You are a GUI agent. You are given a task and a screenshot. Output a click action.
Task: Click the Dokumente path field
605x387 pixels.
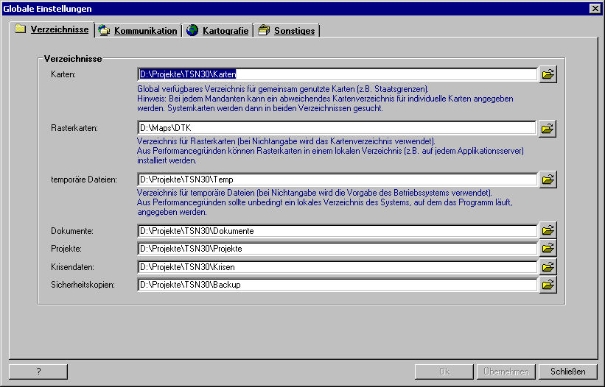pos(338,231)
